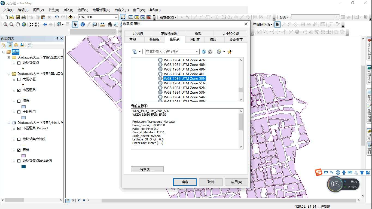Viewport: 372px width, 209px height.
Task: Click the 确定 button
Action: pyautogui.click(x=185, y=182)
